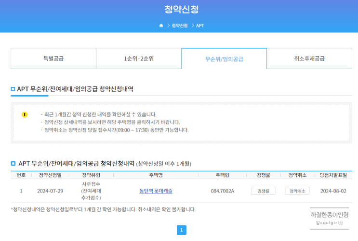Select winner announcement date 2024-08-02

(x=333, y=191)
